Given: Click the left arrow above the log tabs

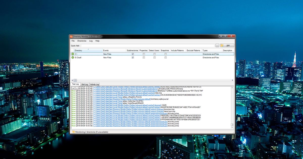Looking at the screenshot, I should click(x=72, y=81).
